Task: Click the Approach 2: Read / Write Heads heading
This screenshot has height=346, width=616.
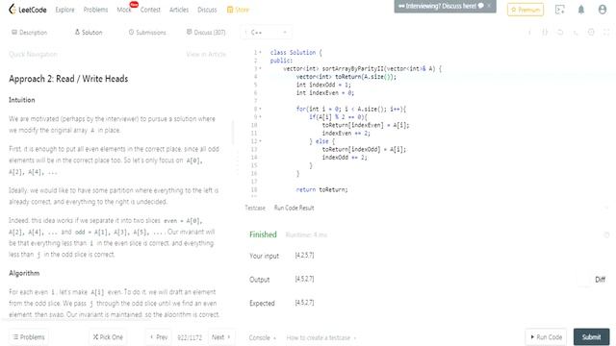Action: coord(68,79)
